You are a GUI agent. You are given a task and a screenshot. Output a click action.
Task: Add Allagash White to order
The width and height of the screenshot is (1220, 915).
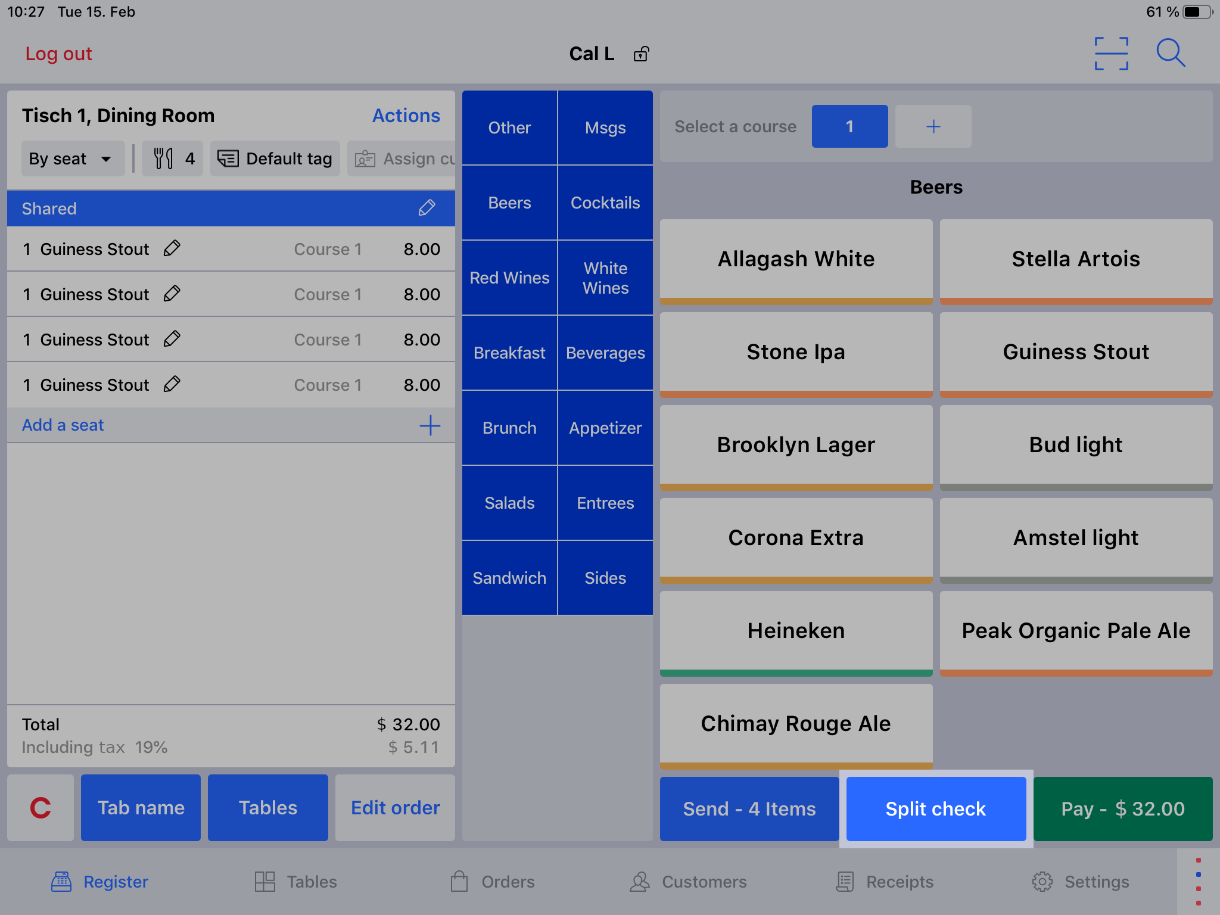pyautogui.click(x=796, y=261)
